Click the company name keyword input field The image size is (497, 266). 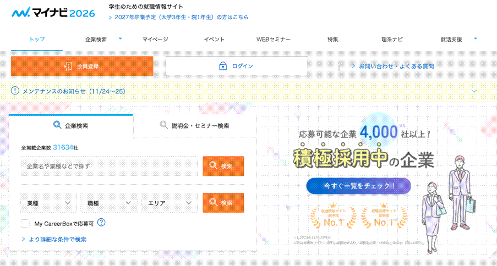109,166
